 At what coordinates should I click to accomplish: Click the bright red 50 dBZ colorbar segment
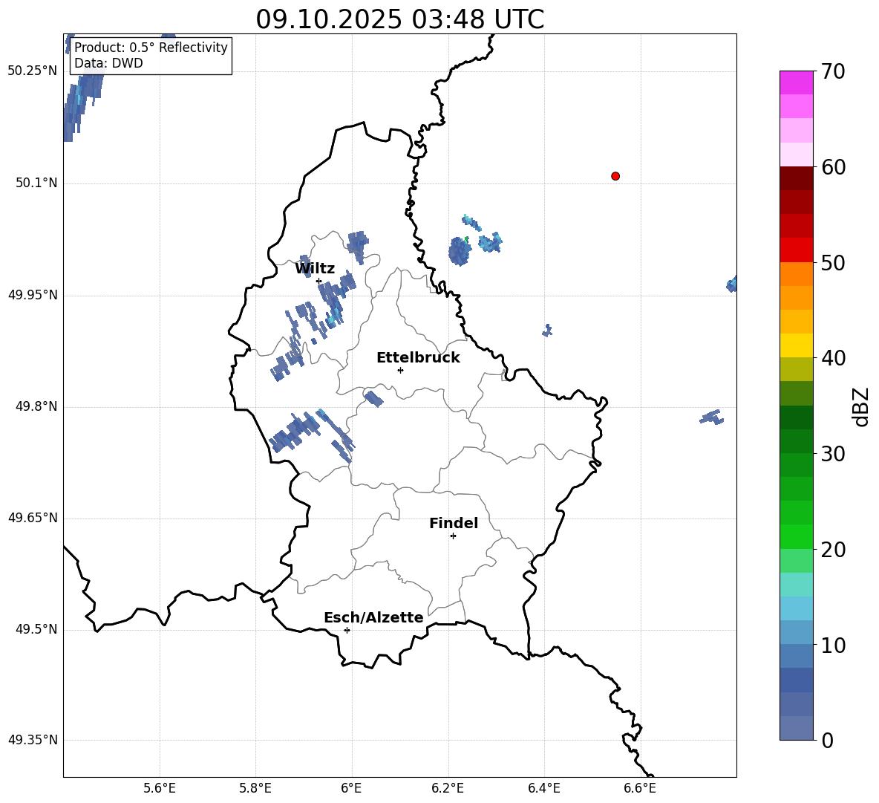(x=796, y=250)
